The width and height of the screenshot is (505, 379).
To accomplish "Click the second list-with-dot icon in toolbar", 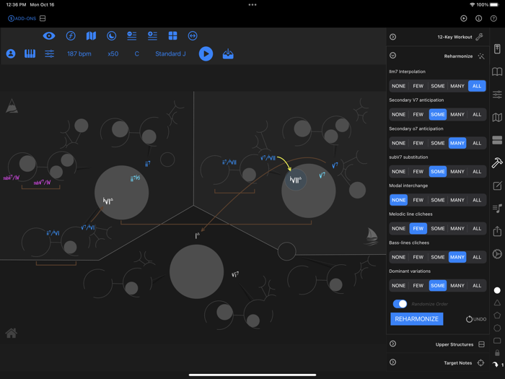I will click(x=152, y=36).
